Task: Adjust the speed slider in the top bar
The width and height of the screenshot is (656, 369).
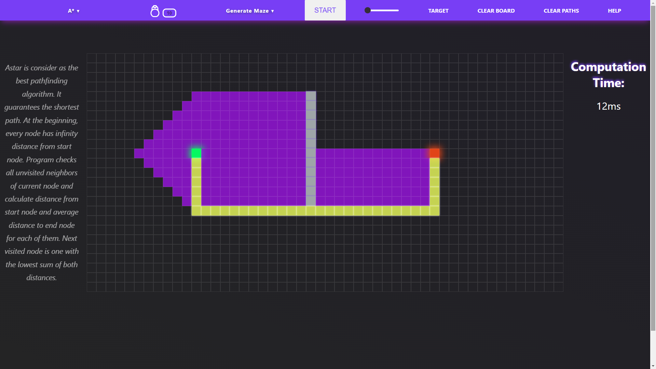Action: pos(382,11)
